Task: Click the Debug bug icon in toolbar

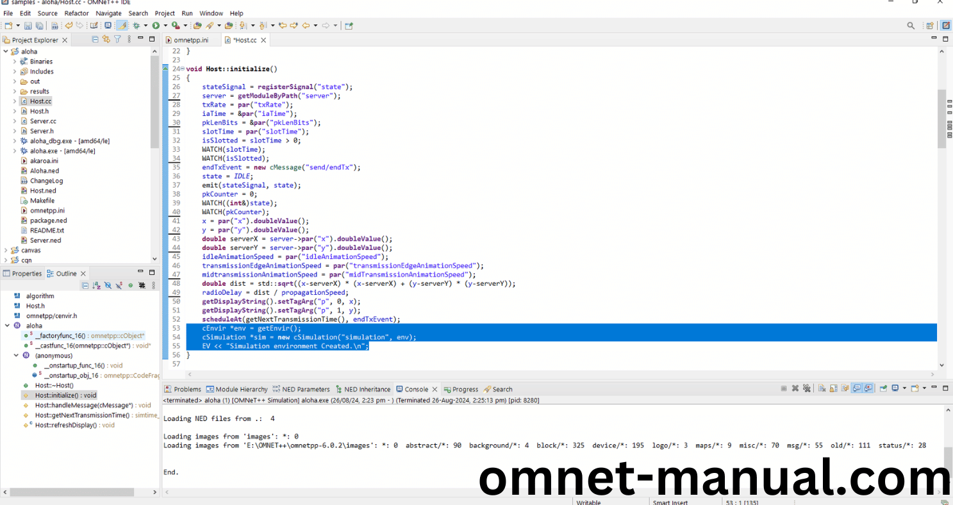Action: pos(136,26)
